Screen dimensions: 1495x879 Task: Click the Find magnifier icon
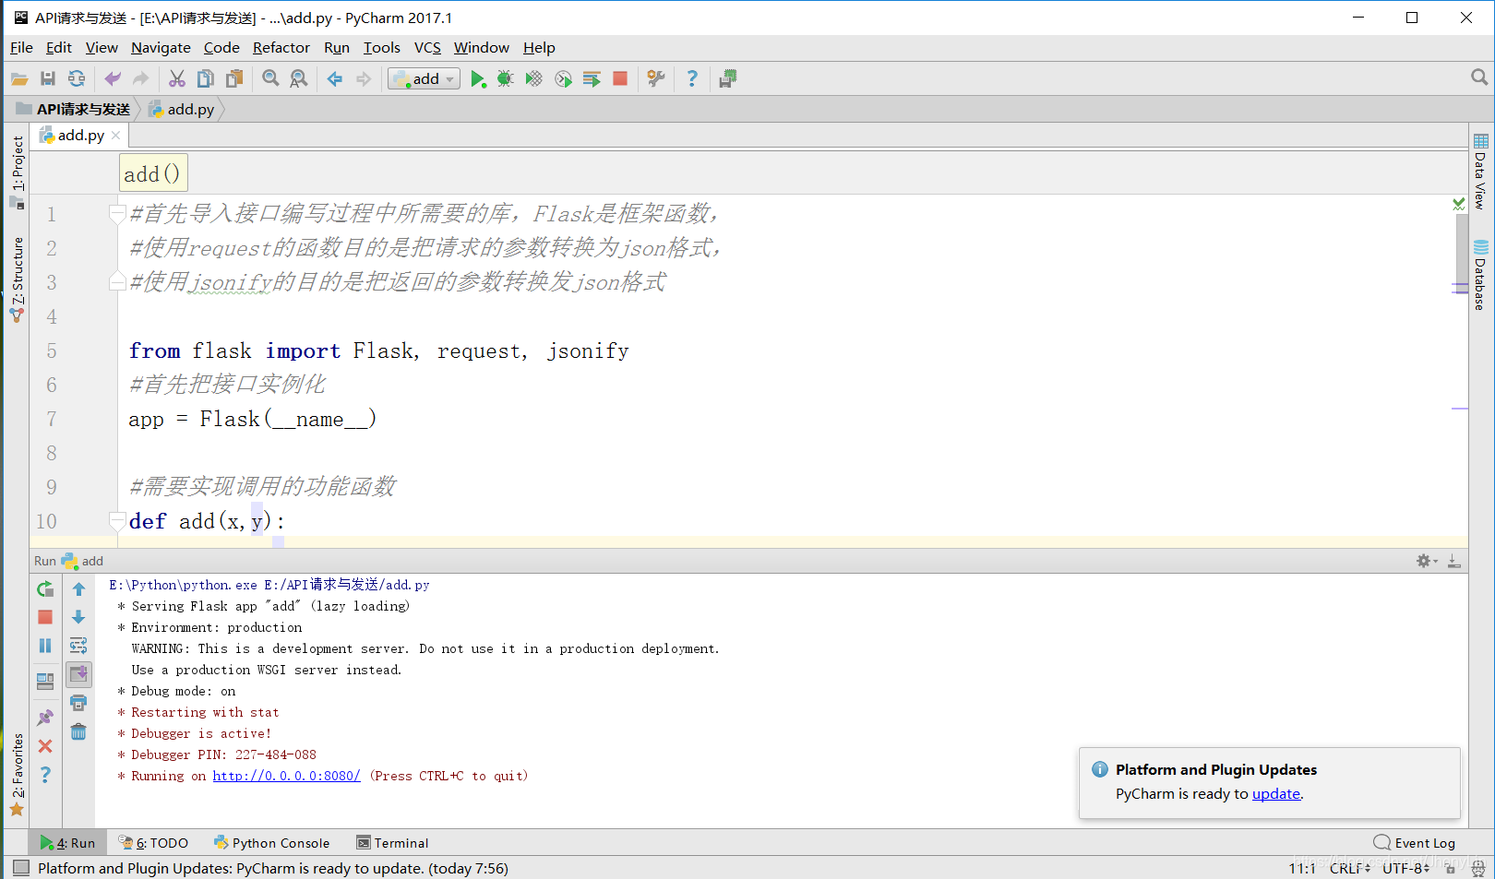coord(270,79)
